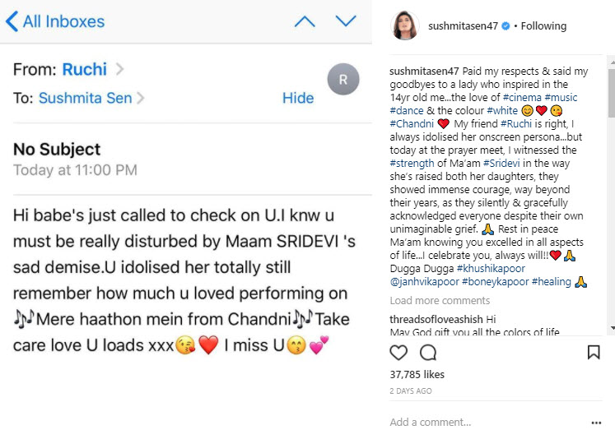Like the post with the heart icon
The image size is (615, 439).
[399, 353]
